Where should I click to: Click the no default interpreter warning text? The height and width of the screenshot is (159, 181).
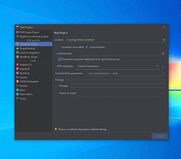point(82,129)
